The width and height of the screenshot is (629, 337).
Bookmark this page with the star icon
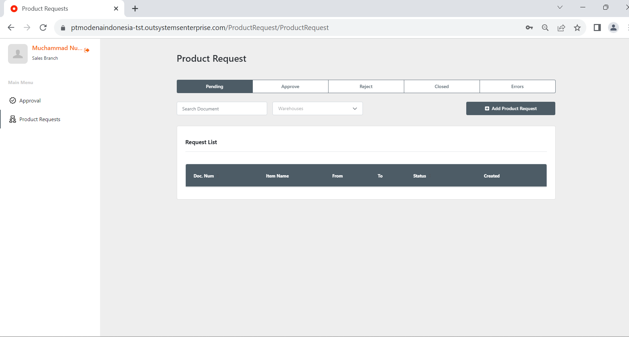(577, 28)
